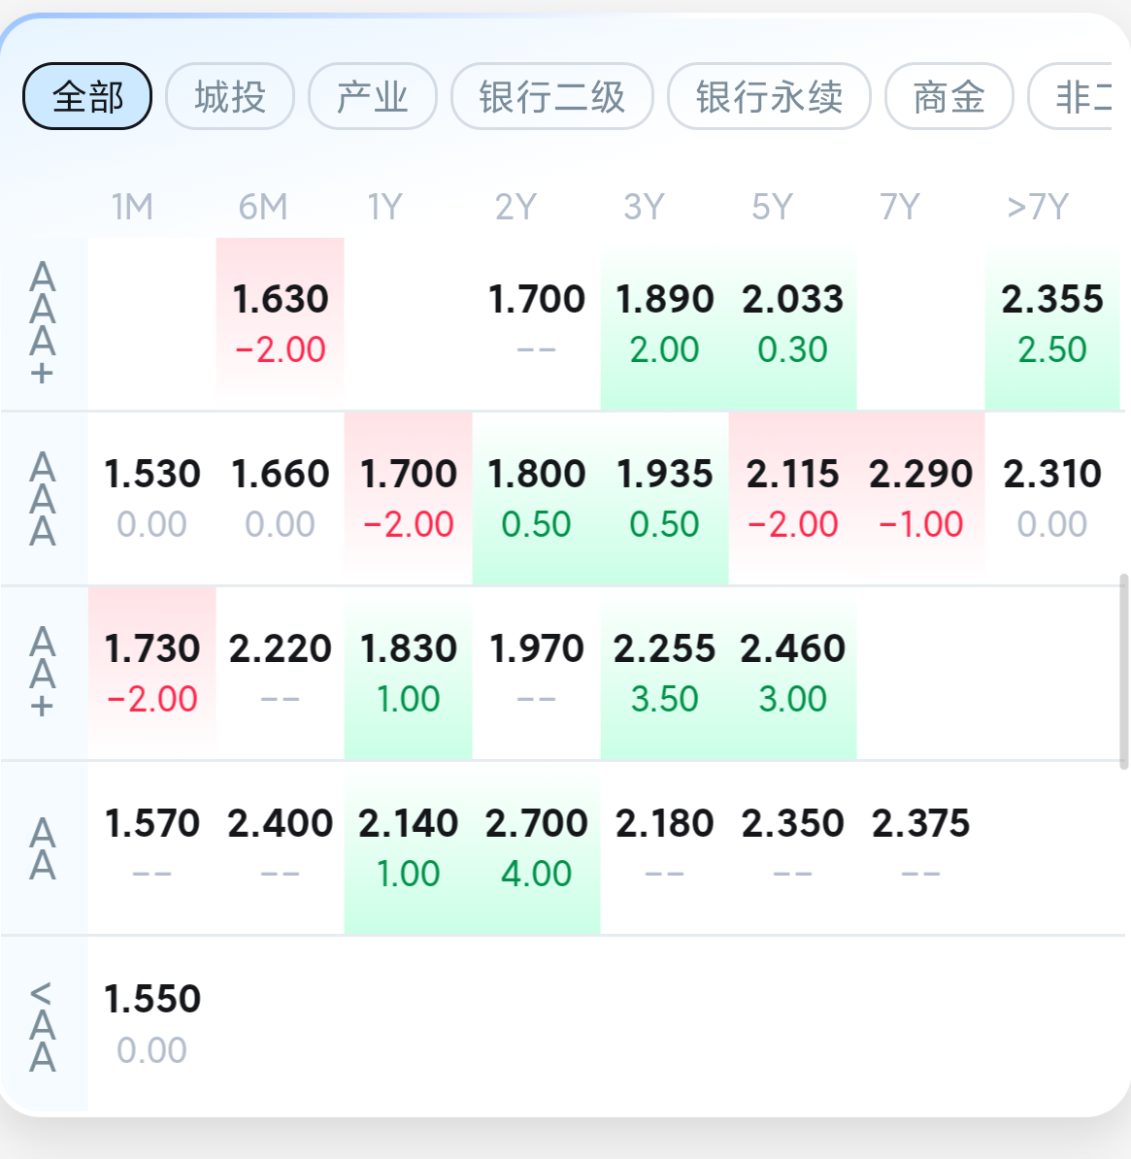Open the 产业 category tab

[373, 96]
